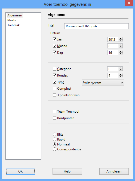Image resolution: width=135 pixels, height=181 pixels.
Task: Tick the Compleet checkbox
Action: (x=54, y=89)
